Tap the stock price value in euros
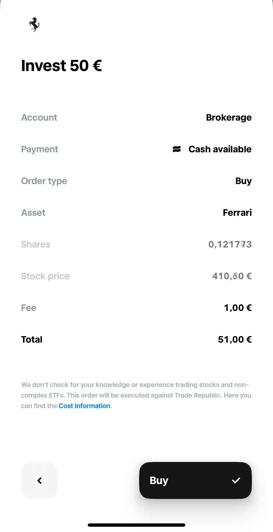The width and height of the screenshot is (273, 532). [232, 276]
